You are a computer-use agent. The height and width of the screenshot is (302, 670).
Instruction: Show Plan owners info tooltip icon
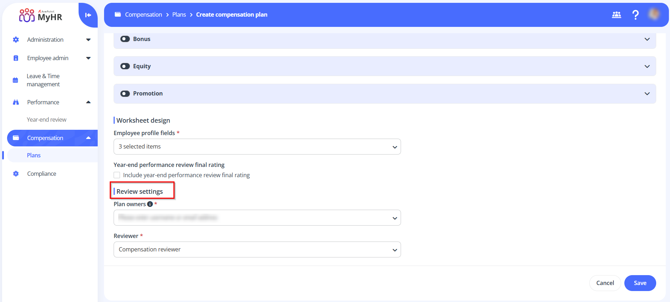pos(150,204)
